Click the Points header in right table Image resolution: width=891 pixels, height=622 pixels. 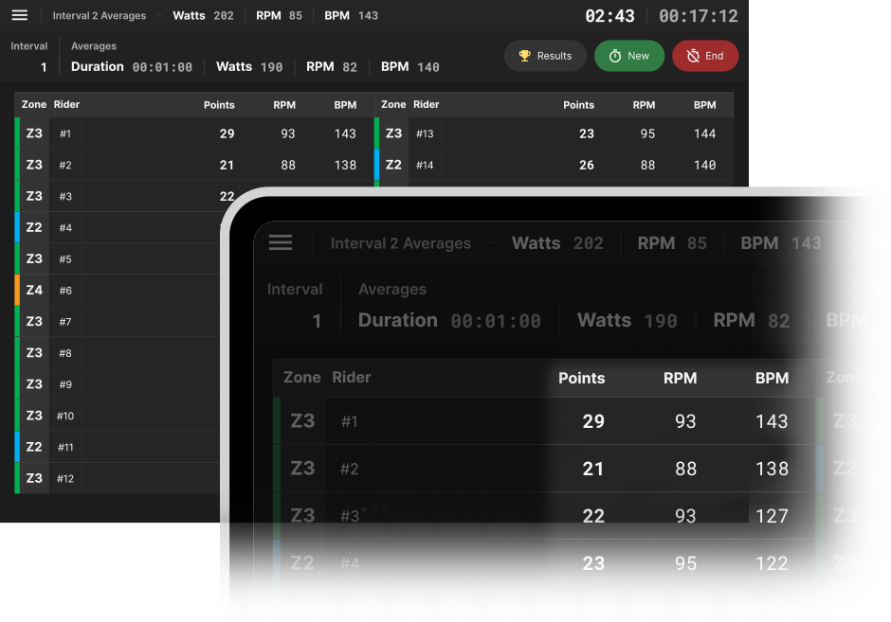pyautogui.click(x=578, y=105)
